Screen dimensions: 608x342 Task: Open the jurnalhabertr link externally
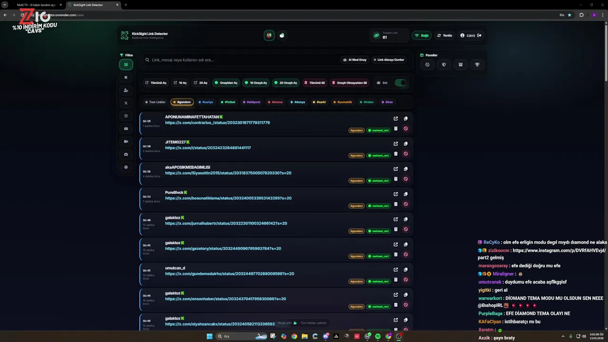point(396,219)
